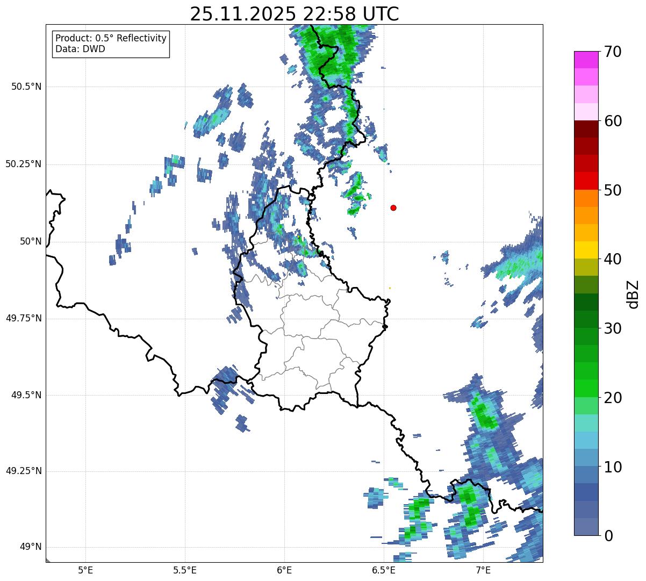Click the light cyan swatch just above 10 dBZ

586,457
